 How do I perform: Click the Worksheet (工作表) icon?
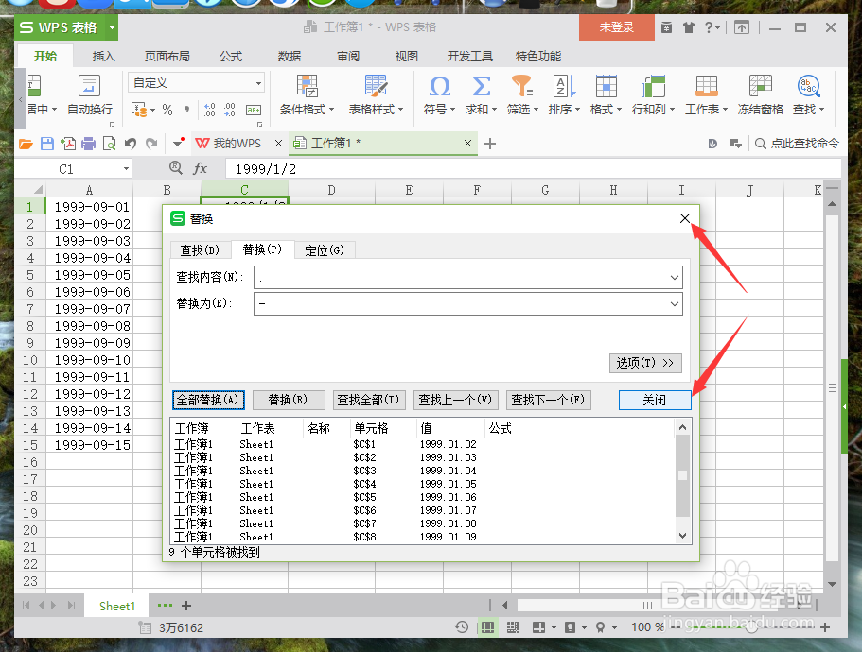pyautogui.click(x=707, y=86)
